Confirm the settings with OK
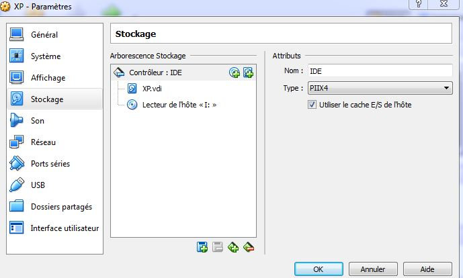Image resolution: width=463 pixels, height=278 pixels. coord(319,269)
